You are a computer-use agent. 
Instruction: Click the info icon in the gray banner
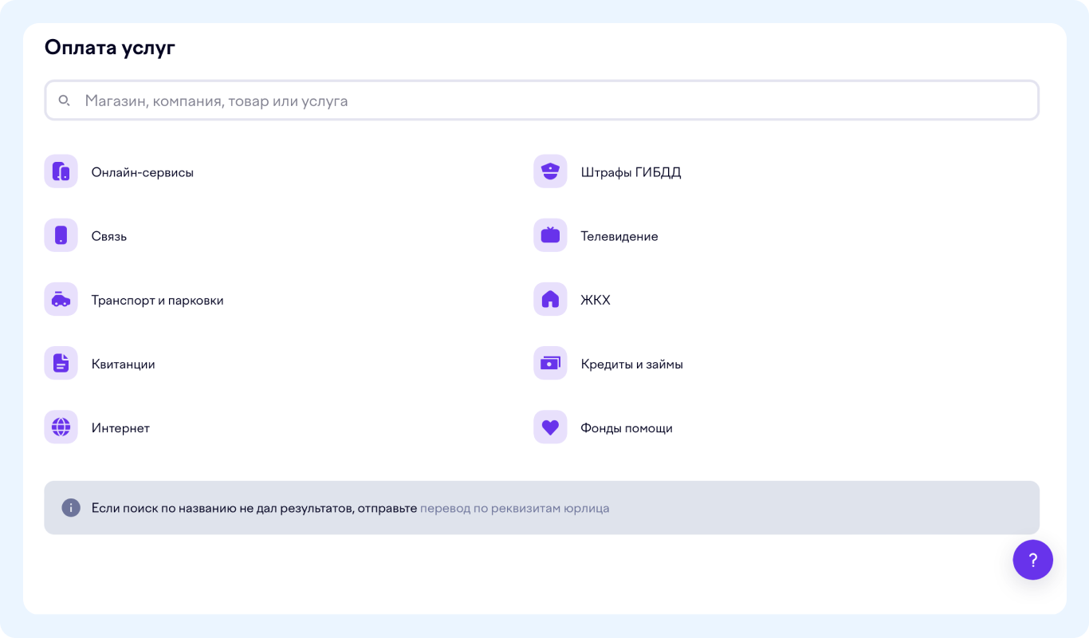tap(71, 508)
